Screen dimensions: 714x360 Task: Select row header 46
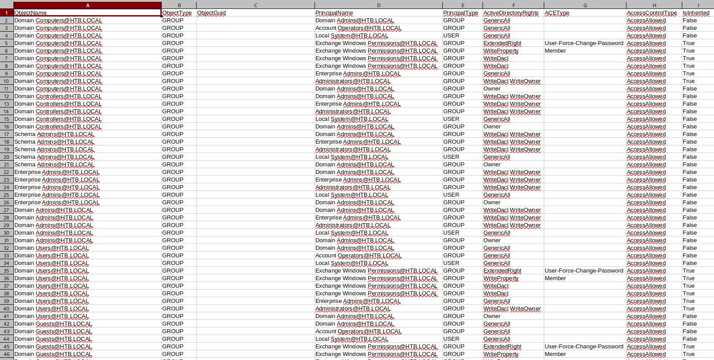tap(7, 354)
